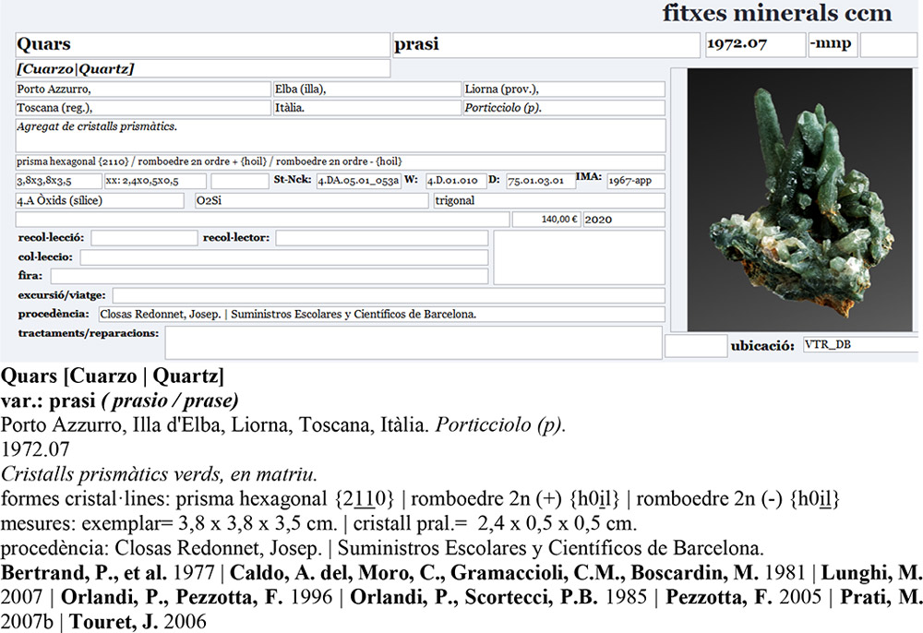Click the IMA field '1967-app'
This screenshot has height=633, width=923.
[x=636, y=181]
